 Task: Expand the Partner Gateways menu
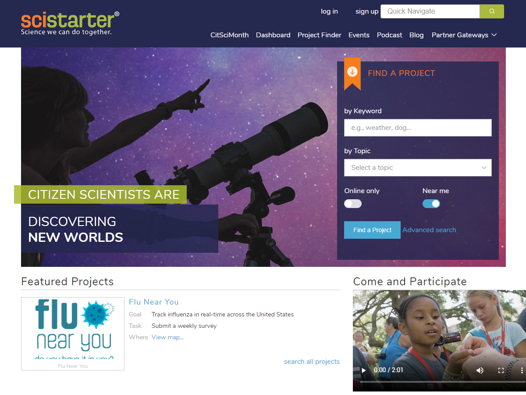pyautogui.click(x=464, y=35)
